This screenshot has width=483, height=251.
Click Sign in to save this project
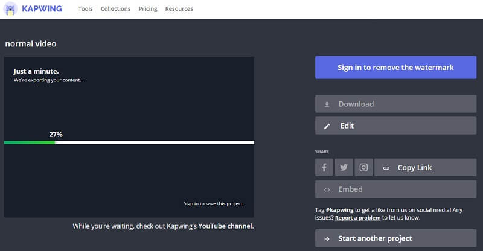click(214, 203)
